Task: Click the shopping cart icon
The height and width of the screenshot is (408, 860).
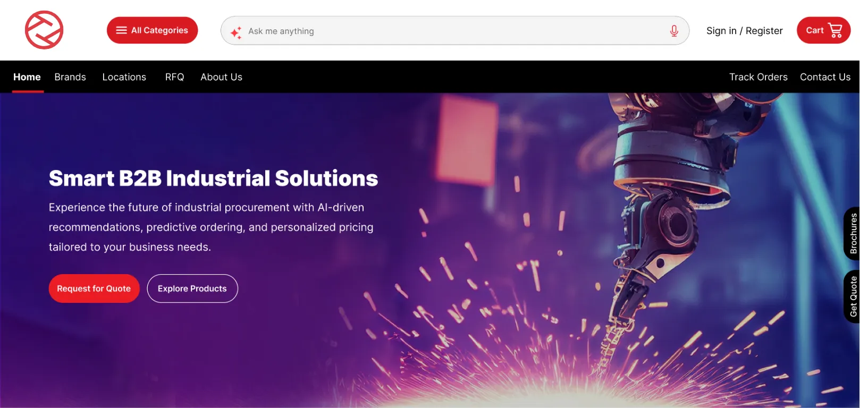Action: (836, 30)
